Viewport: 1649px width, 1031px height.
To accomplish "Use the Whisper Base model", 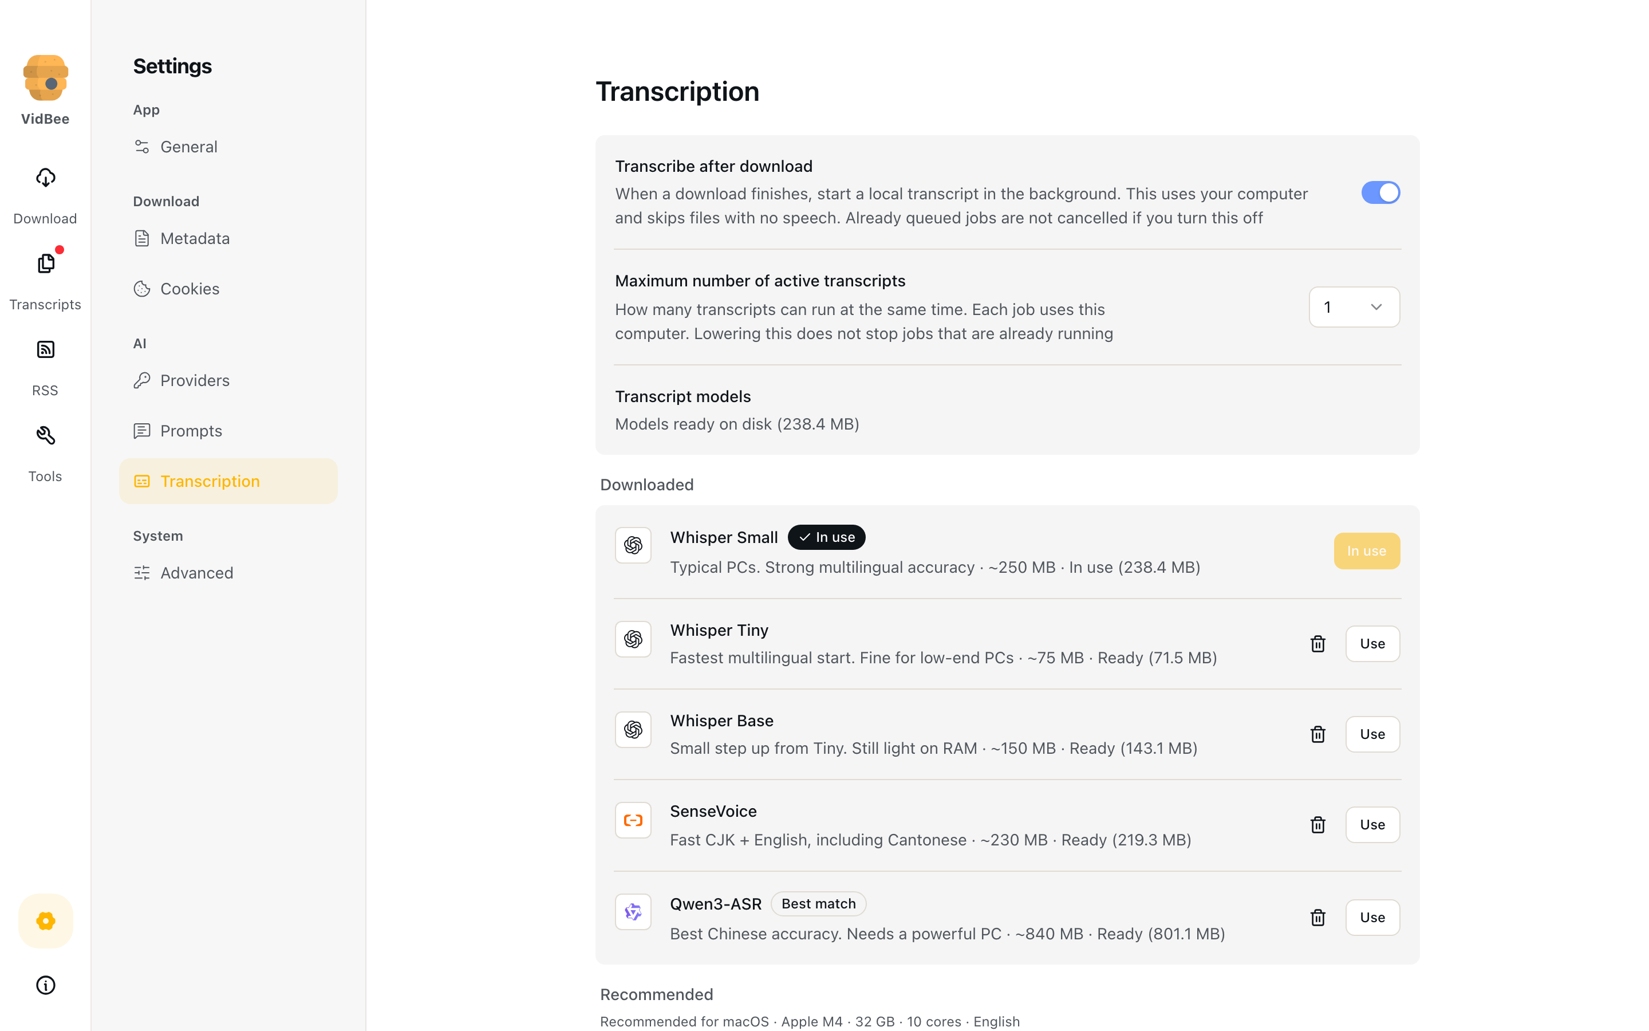I will (1372, 734).
